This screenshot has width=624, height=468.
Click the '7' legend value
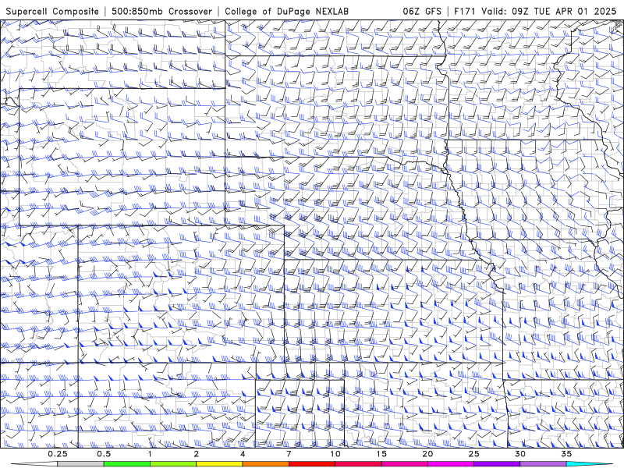289,454
